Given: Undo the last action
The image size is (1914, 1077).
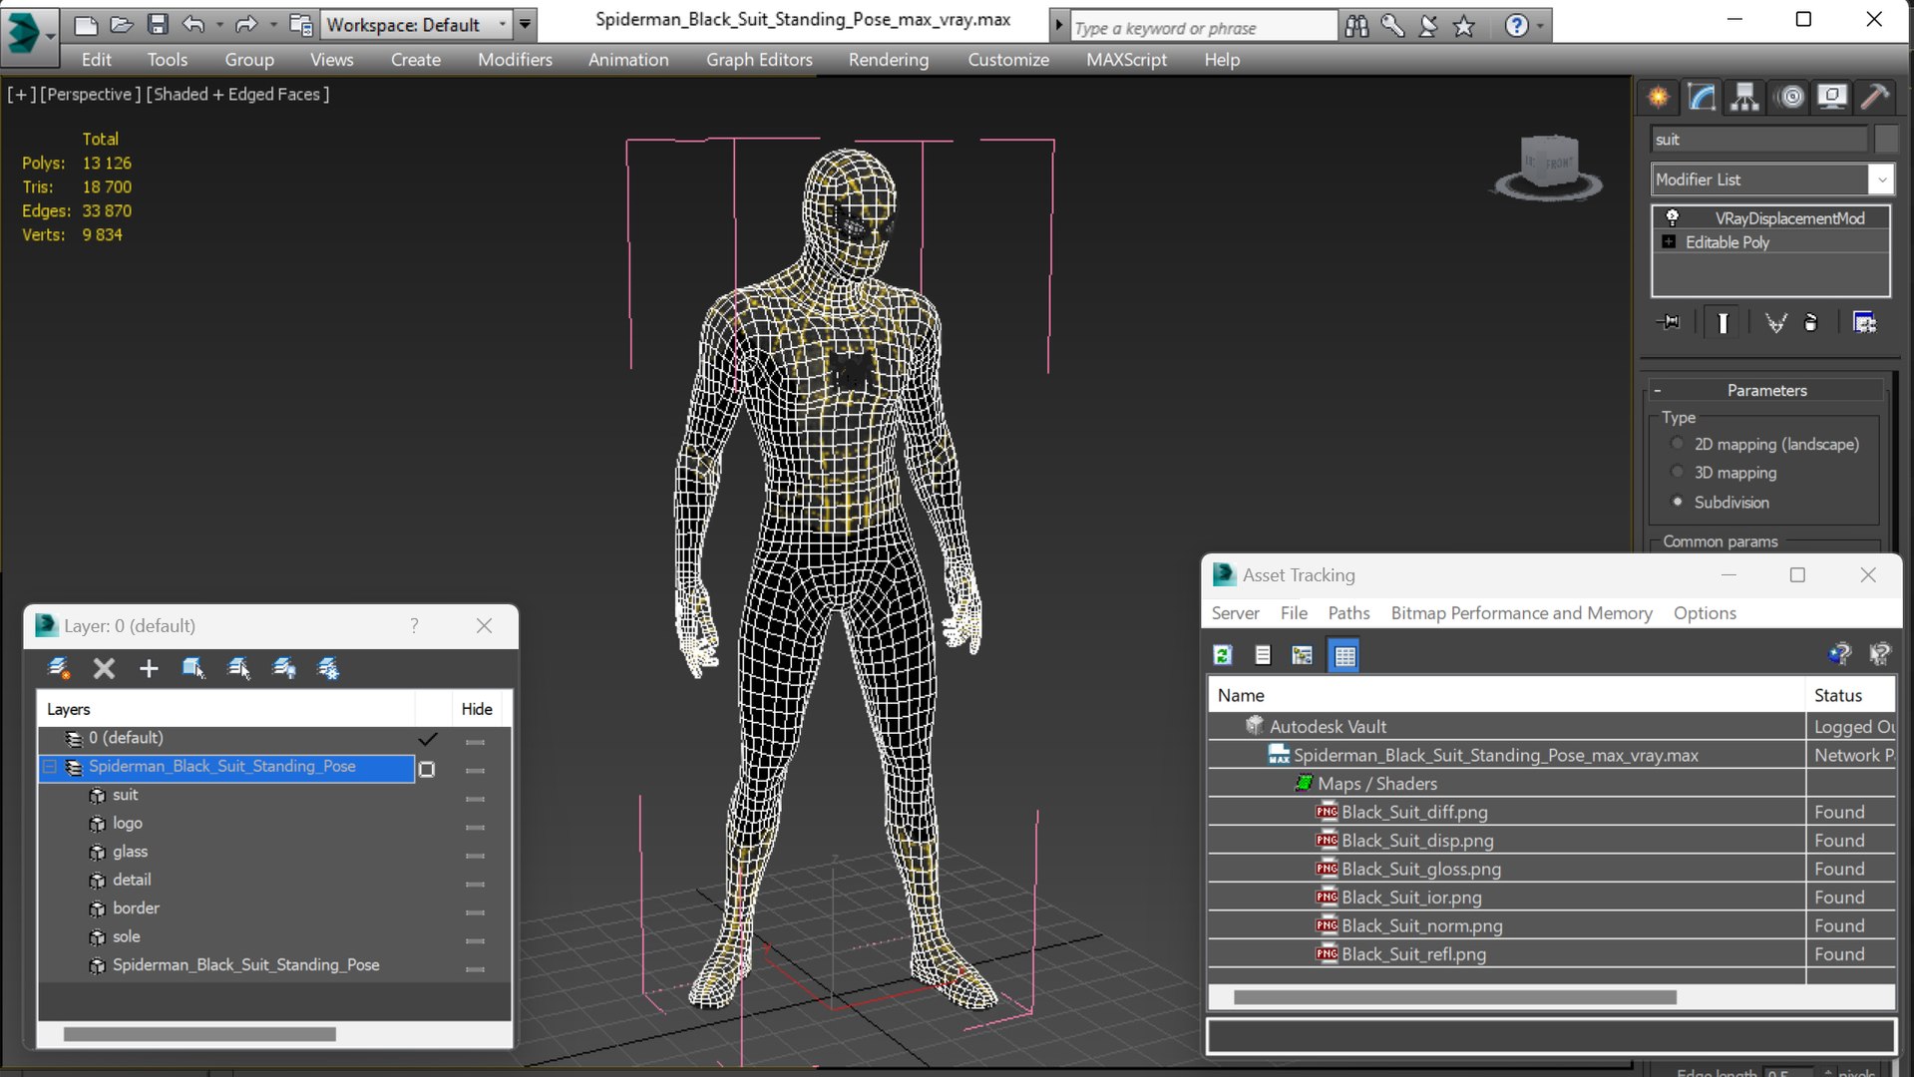Looking at the screenshot, I should pyautogui.click(x=193, y=24).
